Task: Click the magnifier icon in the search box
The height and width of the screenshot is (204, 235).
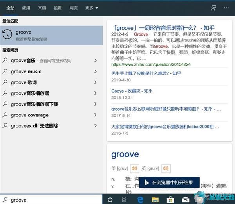Action: (5, 200)
